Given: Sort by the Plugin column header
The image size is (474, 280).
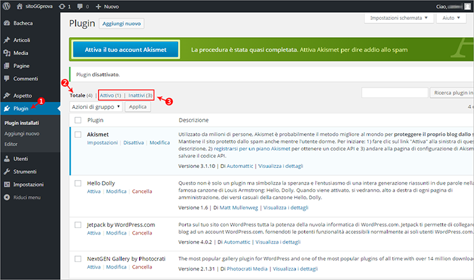Looking at the screenshot, I should point(95,120).
